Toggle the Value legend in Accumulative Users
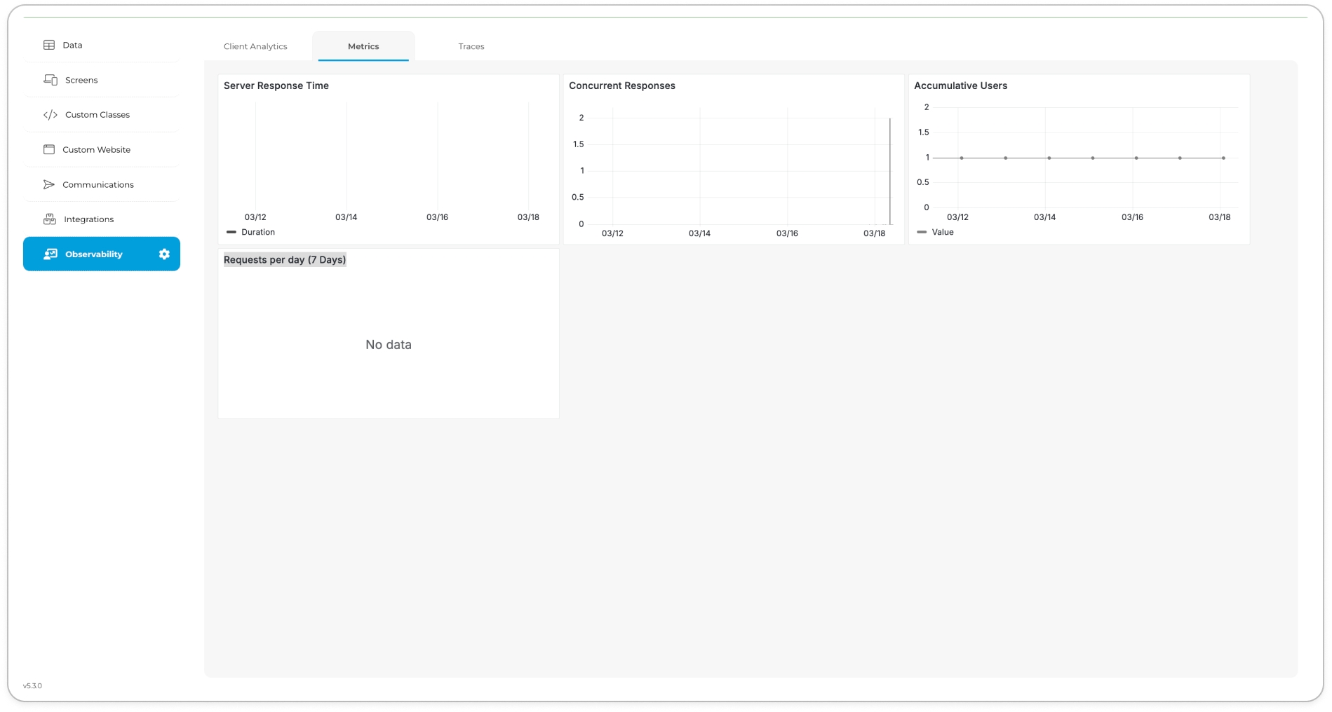The width and height of the screenshot is (1332, 712). click(936, 232)
